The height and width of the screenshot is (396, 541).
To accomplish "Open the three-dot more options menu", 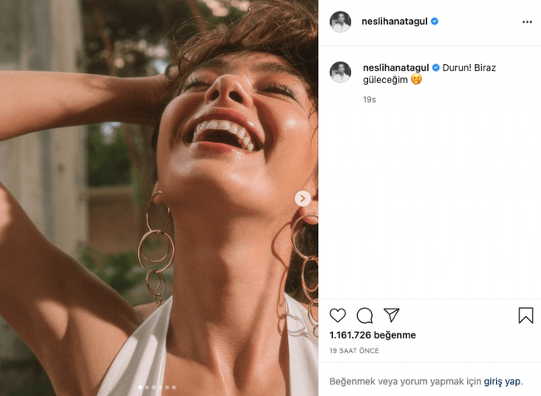I will [x=526, y=22].
